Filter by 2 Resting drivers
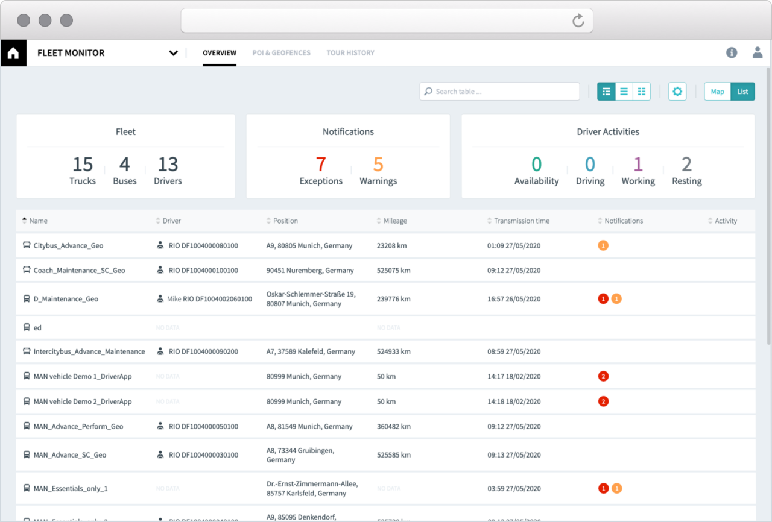 tap(687, 171)
